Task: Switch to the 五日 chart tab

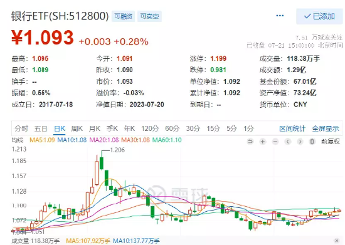Action: click(x=41, y=128)
